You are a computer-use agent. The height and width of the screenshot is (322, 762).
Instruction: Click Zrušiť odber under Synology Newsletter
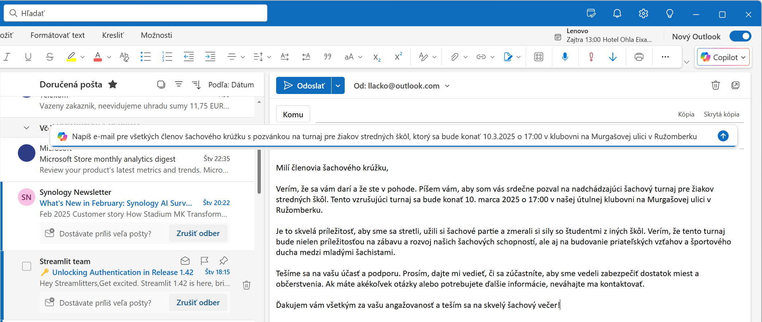[198, 233]
